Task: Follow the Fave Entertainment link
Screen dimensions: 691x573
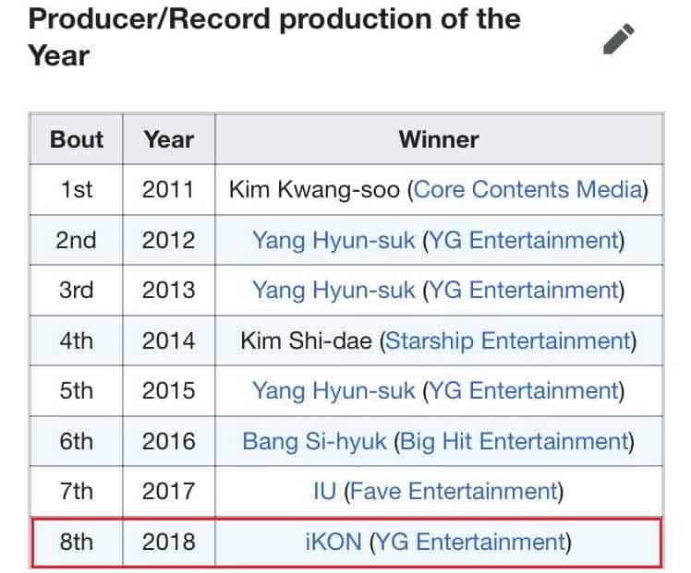Action: click(x=454, y=491)
